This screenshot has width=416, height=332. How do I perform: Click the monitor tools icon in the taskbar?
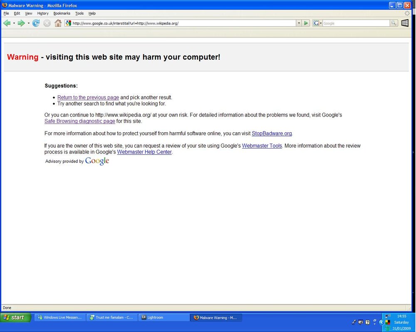tap(360, 322)
